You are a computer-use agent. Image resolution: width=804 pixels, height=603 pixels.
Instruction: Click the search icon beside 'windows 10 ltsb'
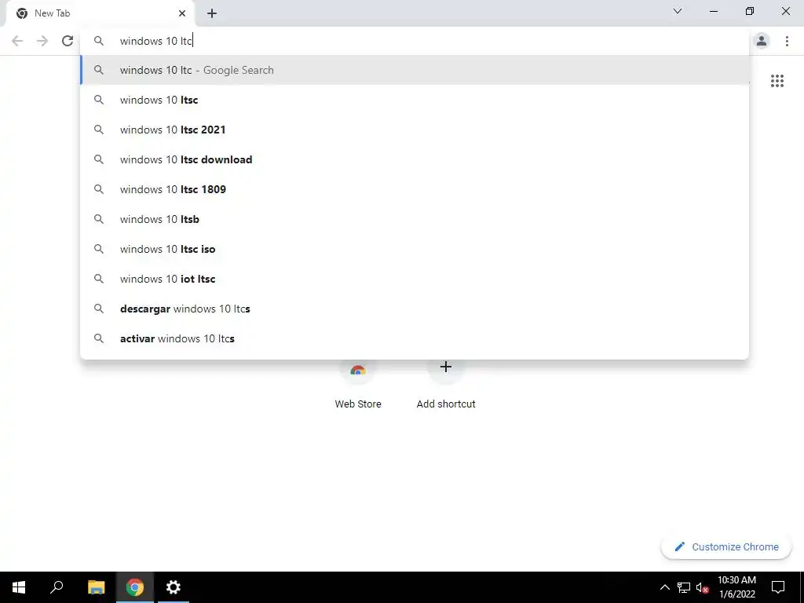point(99,219)
